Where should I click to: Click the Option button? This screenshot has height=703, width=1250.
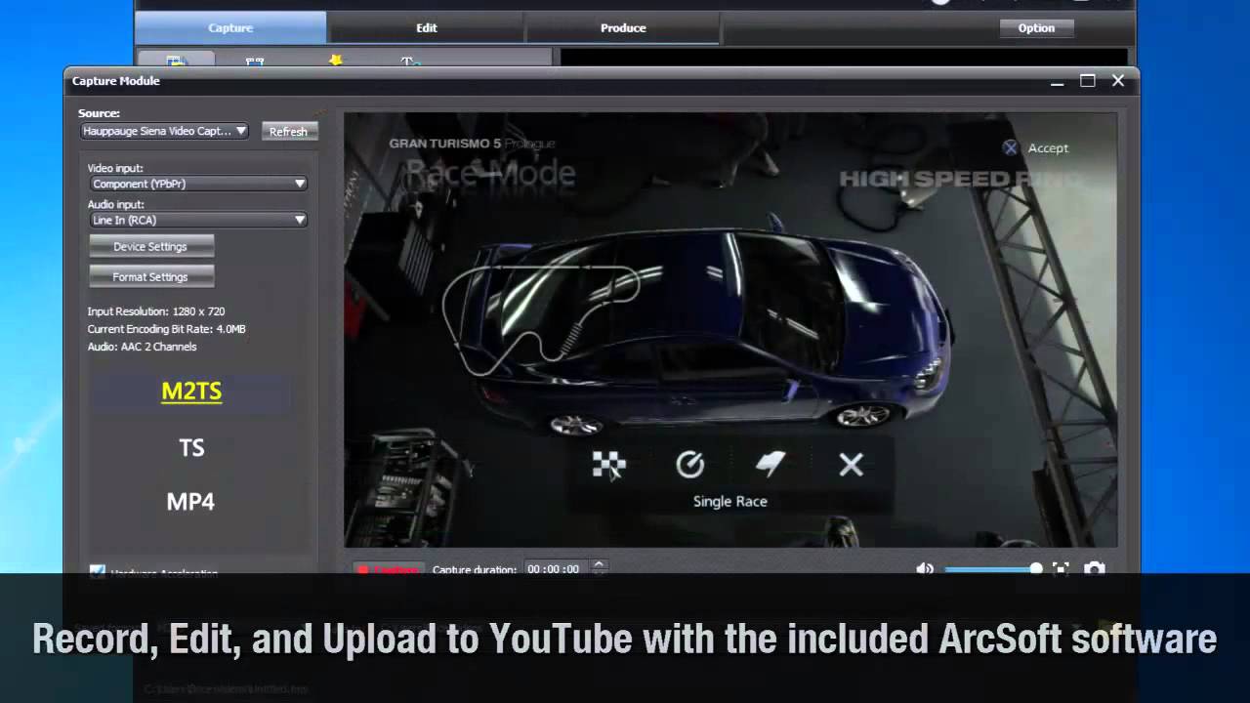coord(1036,28)
